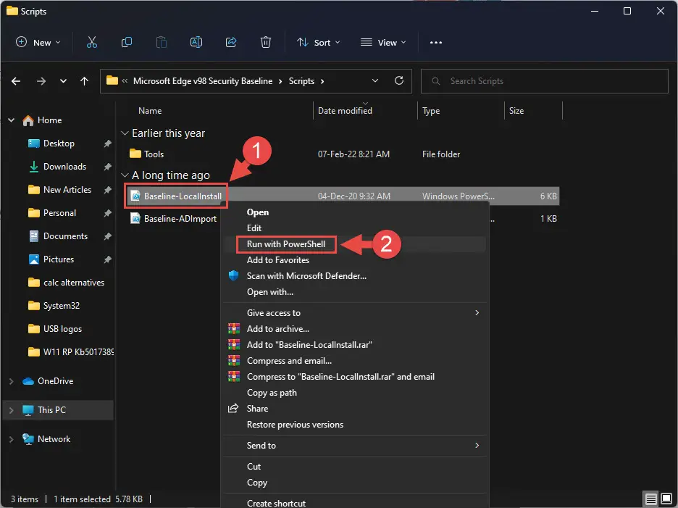678x508 pixels.
Task: Select New Articles folder in sidebar
Action: pos(67,190)
